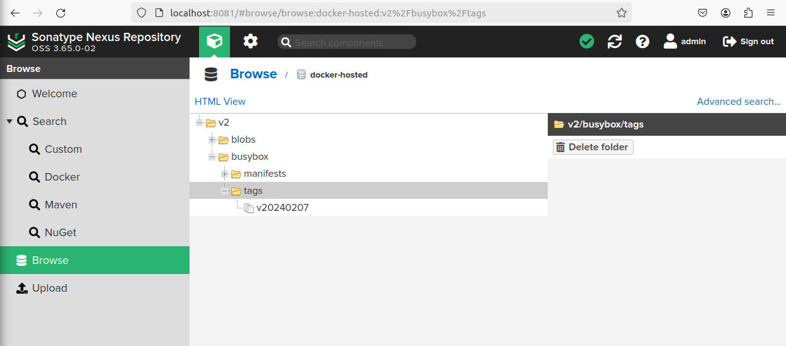Viewport: 786px width, 346px height.
Task: Open HTML View link
Action: (220, 101)
